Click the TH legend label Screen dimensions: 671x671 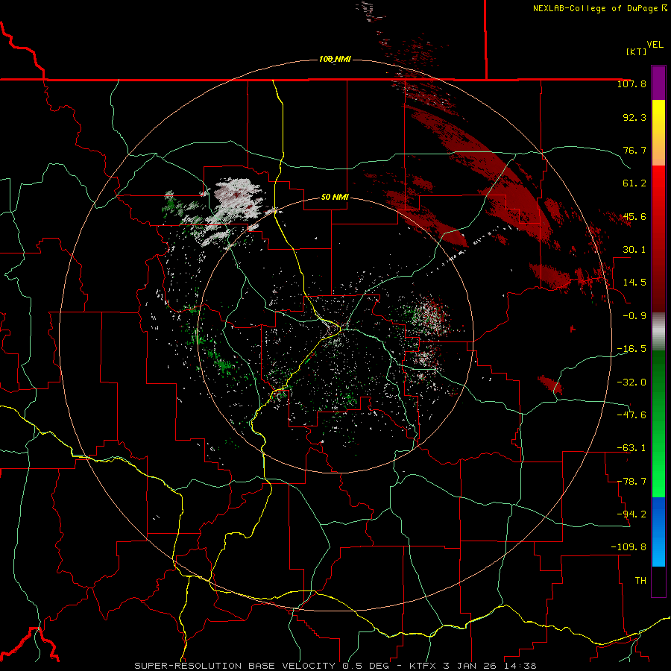coord(640,580)
